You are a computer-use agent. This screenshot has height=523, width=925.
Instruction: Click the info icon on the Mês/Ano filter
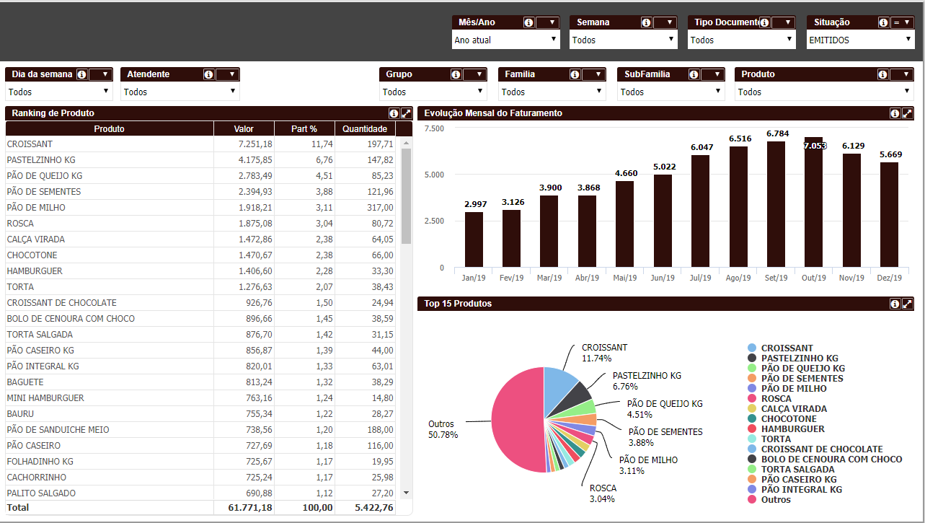tap(528, 22)
